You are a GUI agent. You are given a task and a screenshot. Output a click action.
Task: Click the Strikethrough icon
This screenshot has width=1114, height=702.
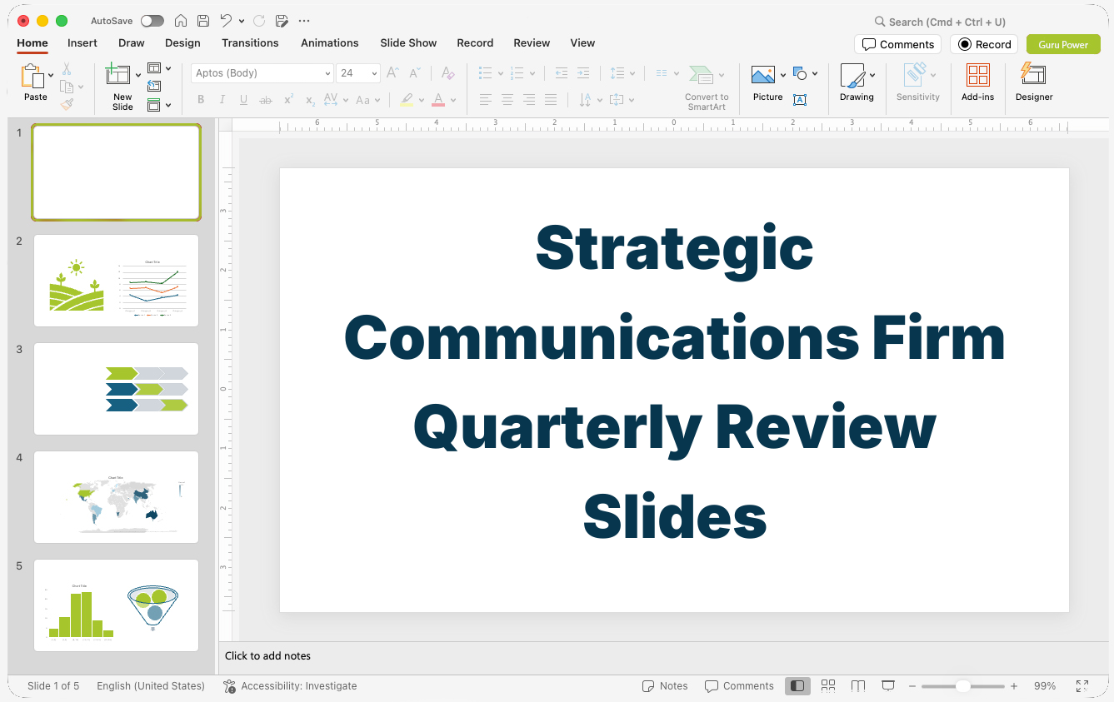tap(266, 100)
